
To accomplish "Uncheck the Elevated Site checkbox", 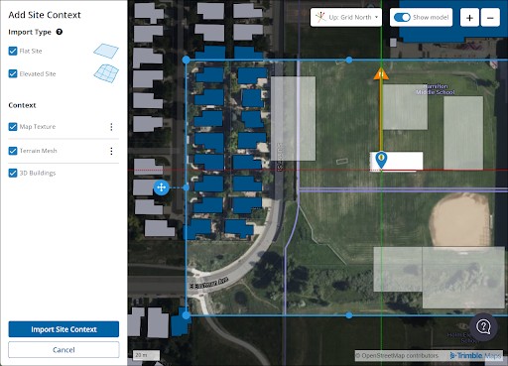I will click(x=13, y=73).
